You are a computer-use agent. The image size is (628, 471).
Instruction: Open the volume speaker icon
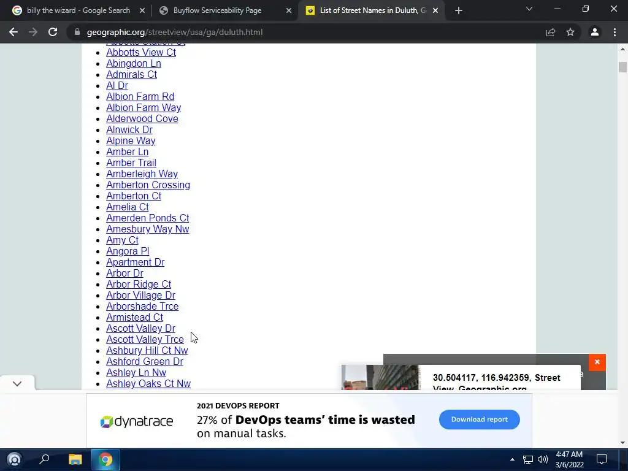coord(543,459)
